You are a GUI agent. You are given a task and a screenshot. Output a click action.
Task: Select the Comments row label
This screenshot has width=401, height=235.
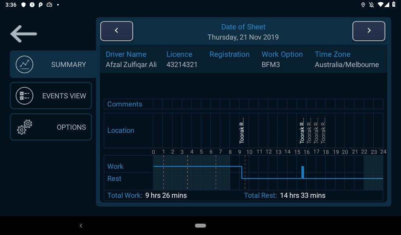[x=125, y=104]
